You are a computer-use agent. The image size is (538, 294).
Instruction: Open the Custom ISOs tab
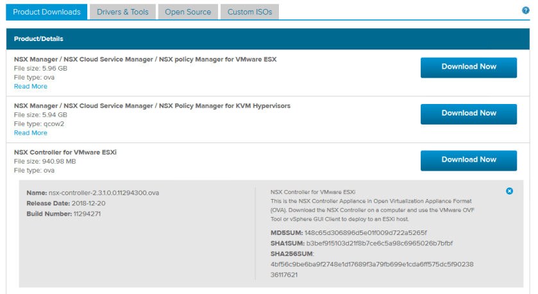(249, 12)
